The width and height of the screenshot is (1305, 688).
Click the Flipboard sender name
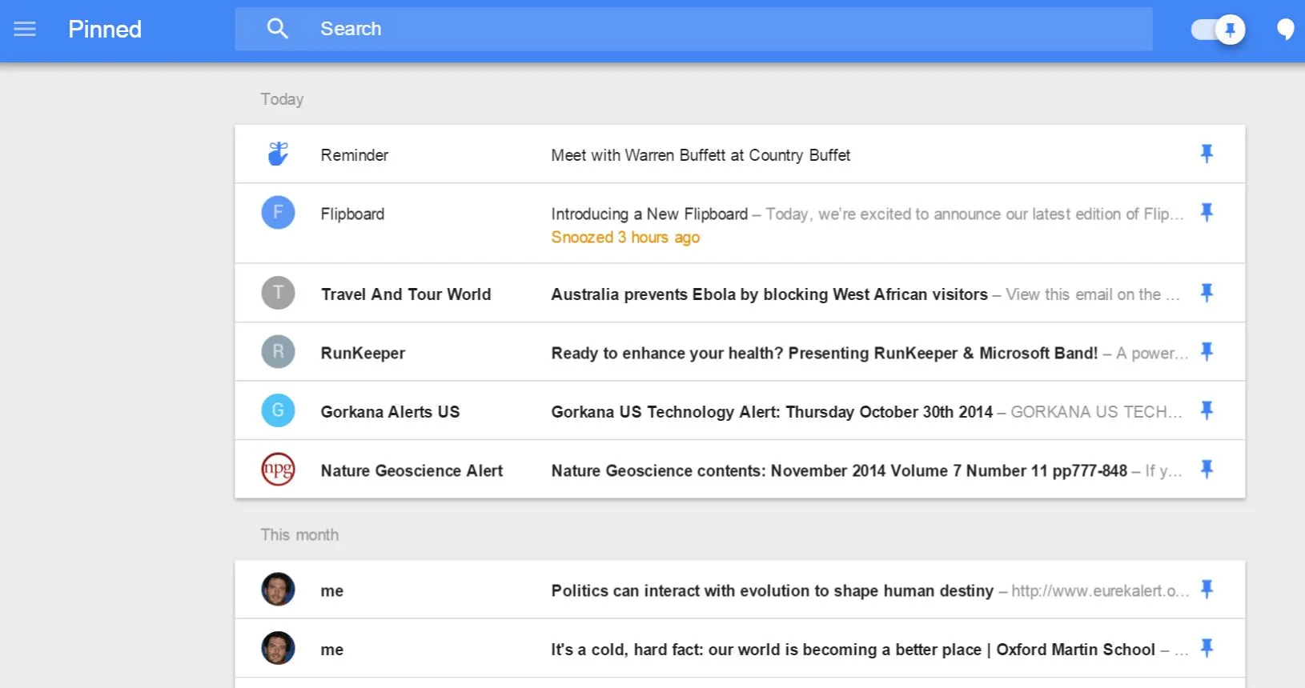click(x=352, y=214)
